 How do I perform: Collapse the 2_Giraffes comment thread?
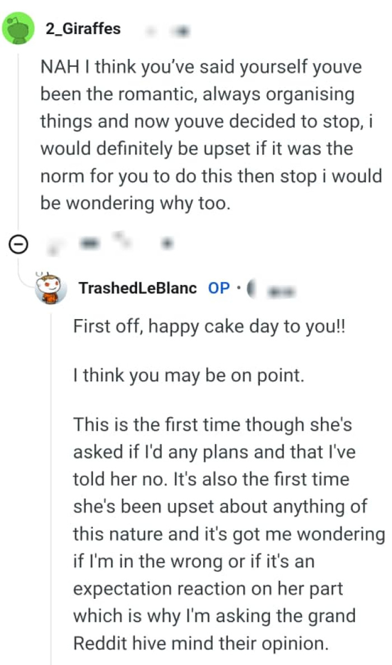(x=18, y=244)
